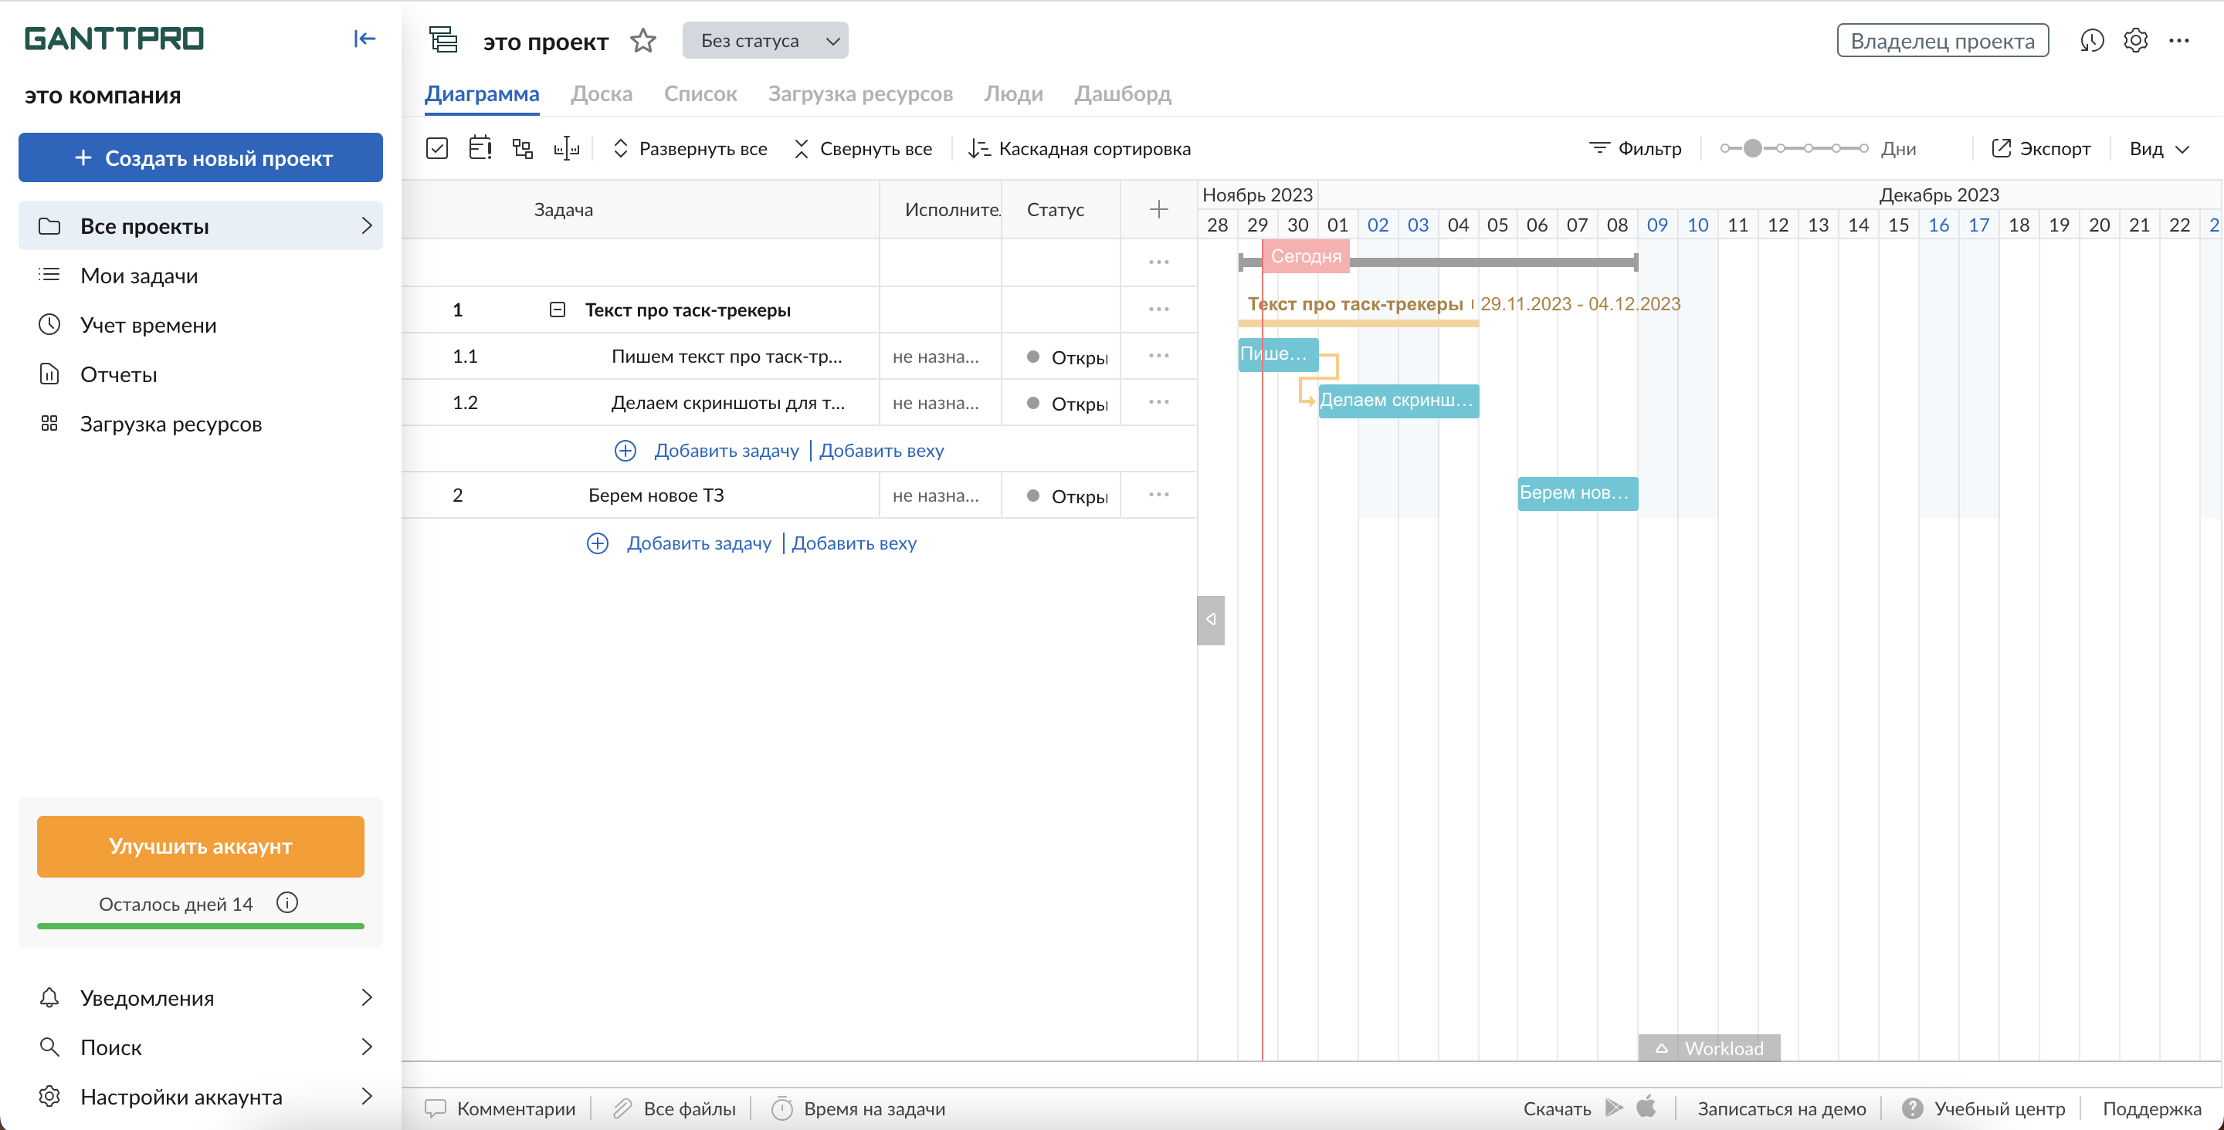2224x1130 pixels.
Task: Click the critical path calendar toolbar icon
Action: (480, 148)
